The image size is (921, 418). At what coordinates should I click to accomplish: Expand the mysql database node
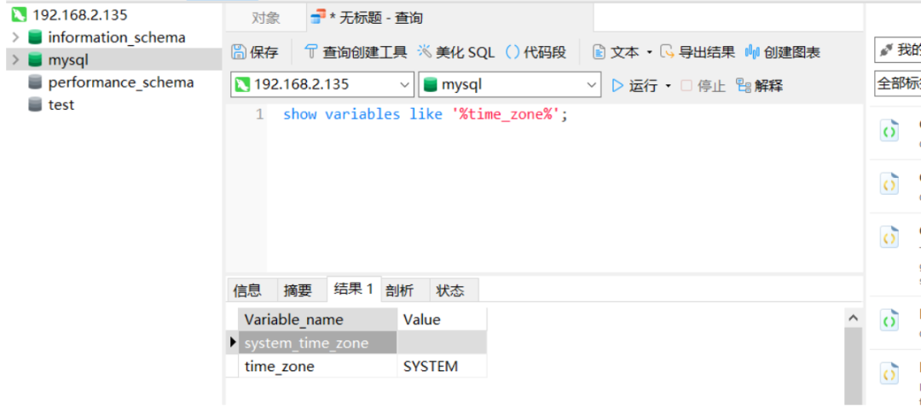[15, 60]
